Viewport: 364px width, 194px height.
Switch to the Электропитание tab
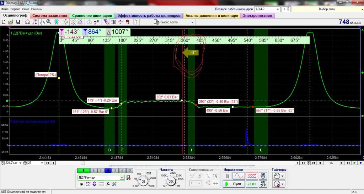coord(257,16)
